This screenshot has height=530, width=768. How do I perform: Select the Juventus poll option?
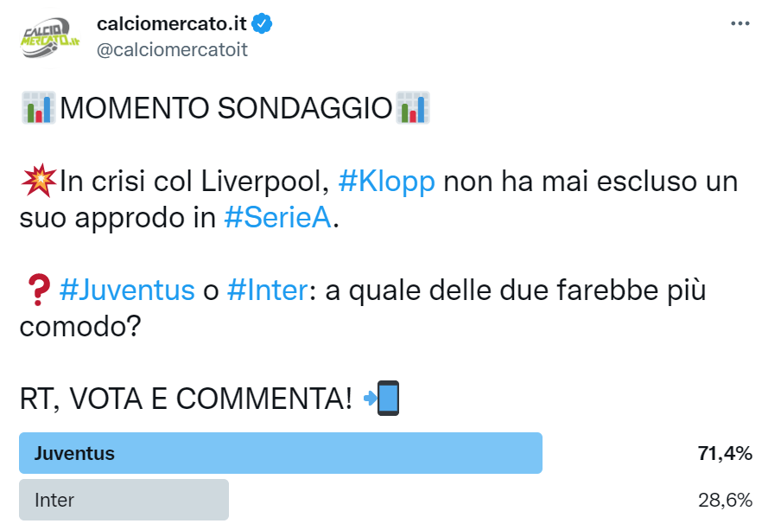pyautogui.click(x=281, y=453)
